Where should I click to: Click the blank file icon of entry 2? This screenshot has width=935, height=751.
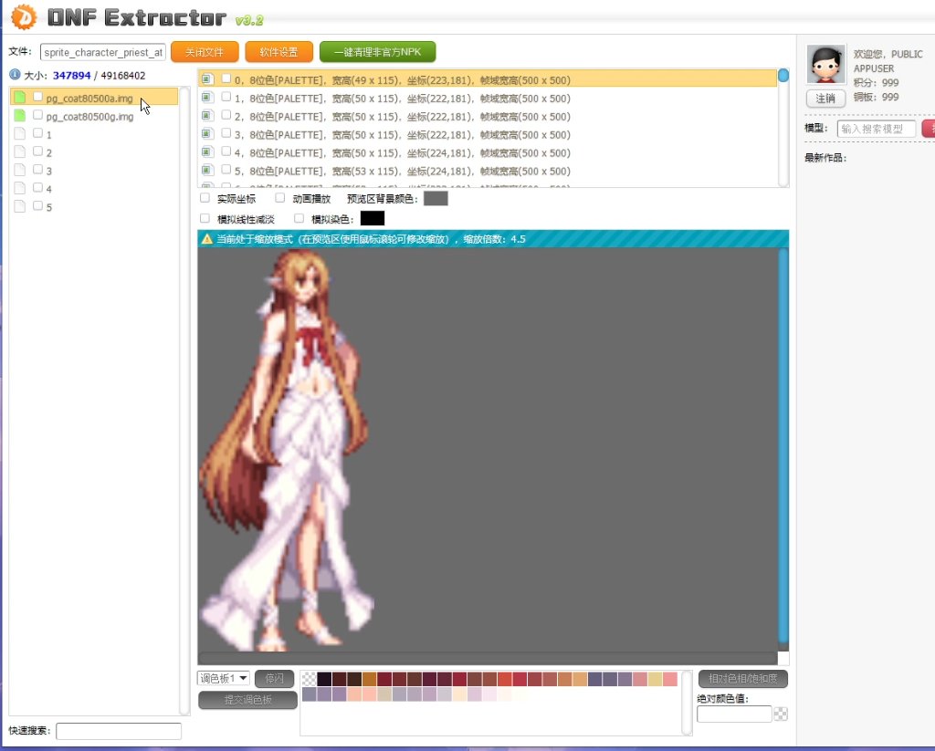20,151
